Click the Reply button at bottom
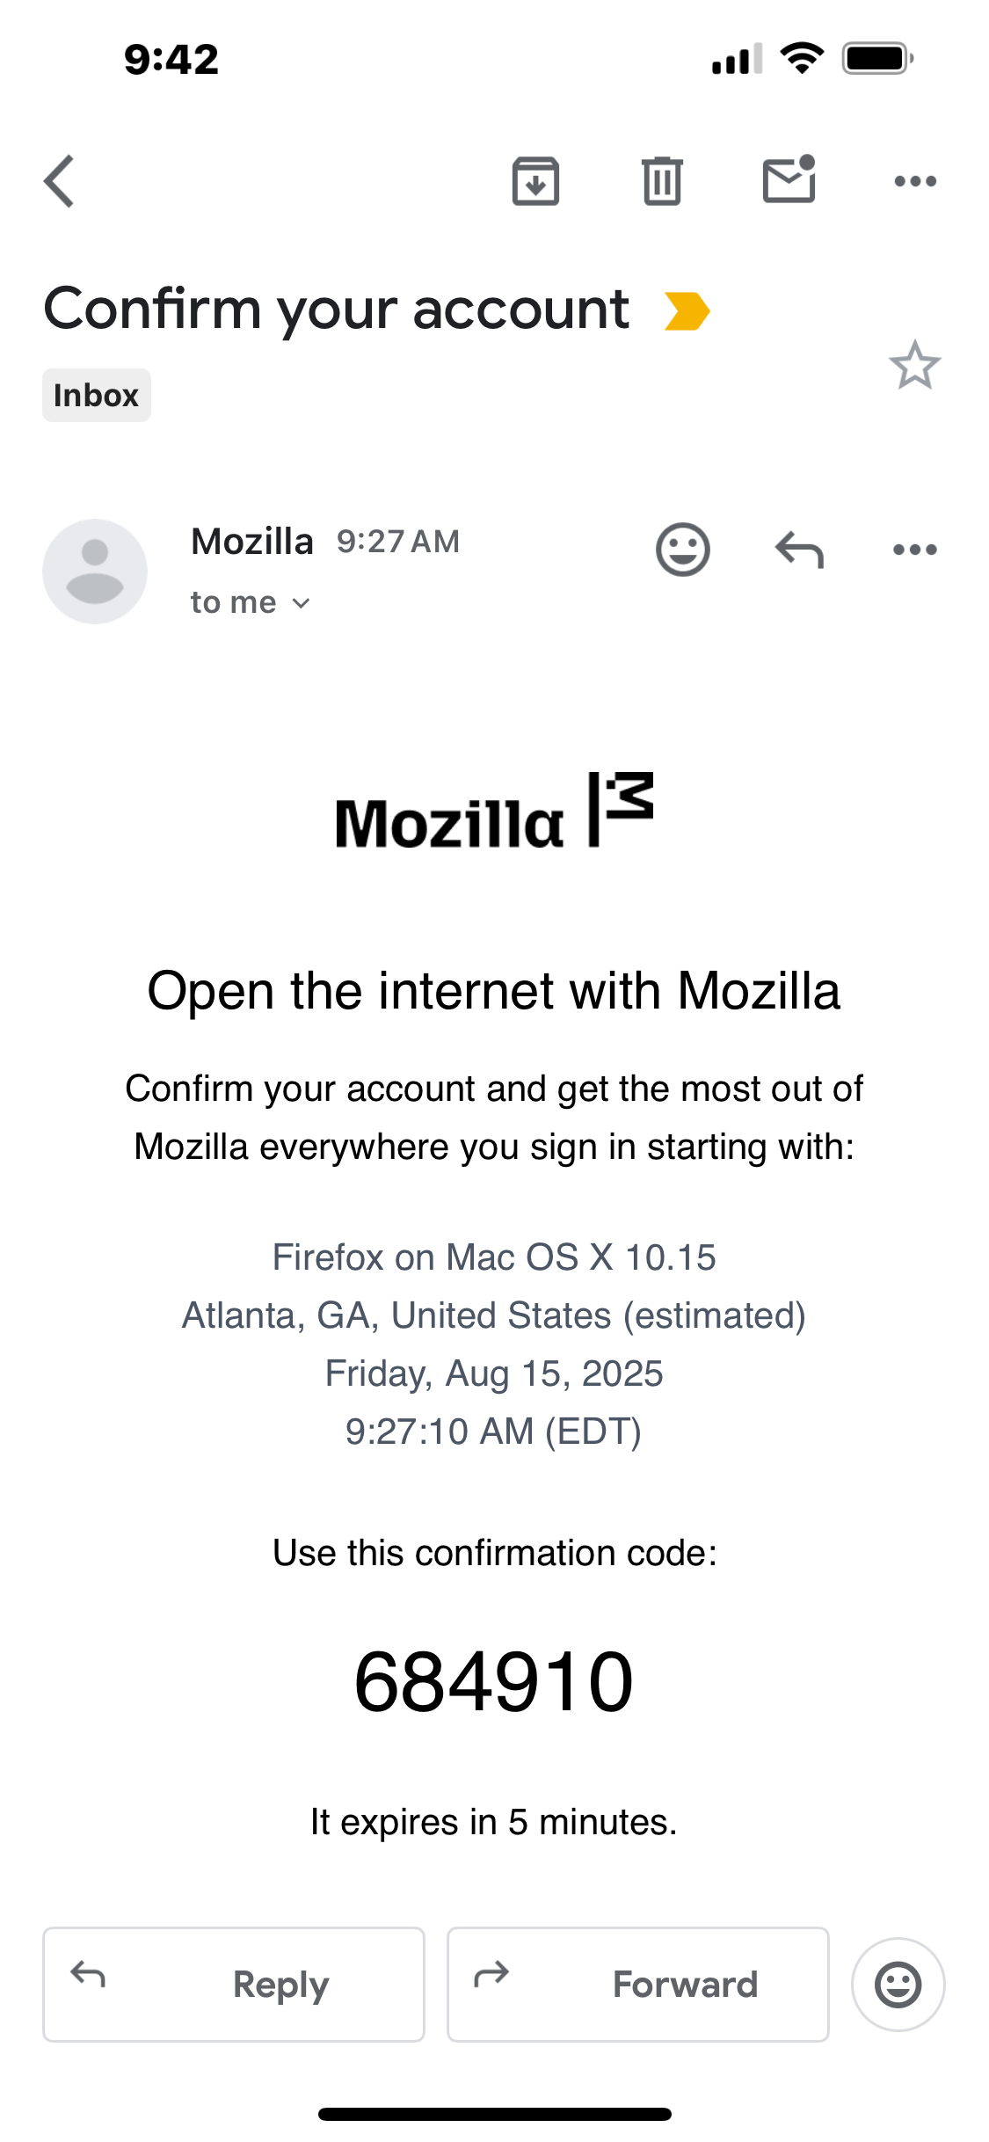The height and width of the screenshot is (2142, 989). (234, 1985)
